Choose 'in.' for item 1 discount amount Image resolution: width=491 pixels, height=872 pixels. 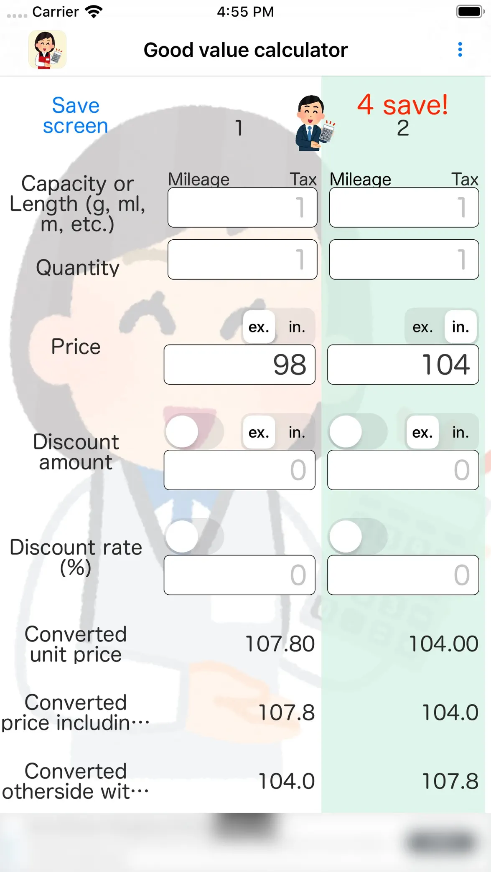pos(297,432)
